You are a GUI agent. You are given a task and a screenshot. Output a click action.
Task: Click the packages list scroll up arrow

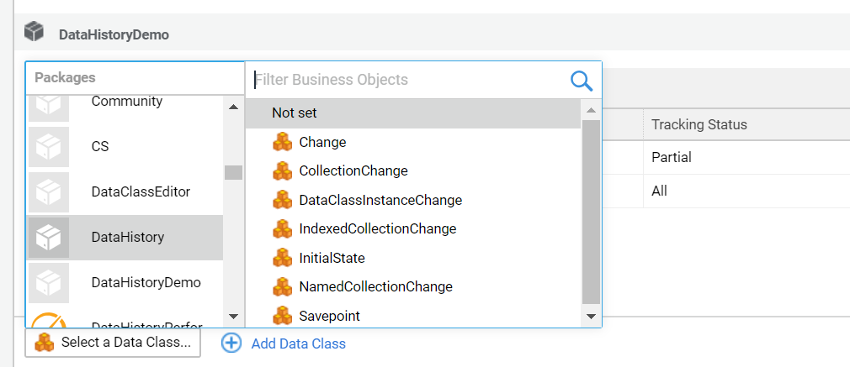[234, 107]
